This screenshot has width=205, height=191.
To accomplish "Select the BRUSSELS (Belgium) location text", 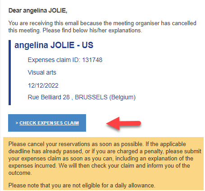I will 105,97.
